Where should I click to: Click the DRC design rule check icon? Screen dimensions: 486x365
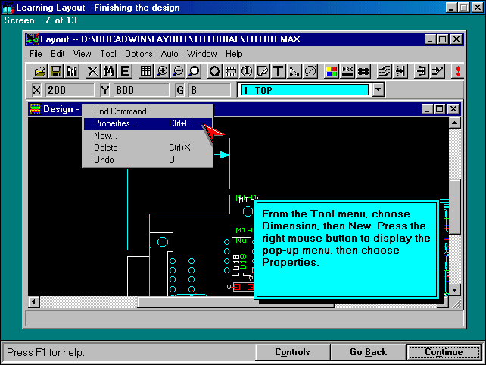pos(347,71)
